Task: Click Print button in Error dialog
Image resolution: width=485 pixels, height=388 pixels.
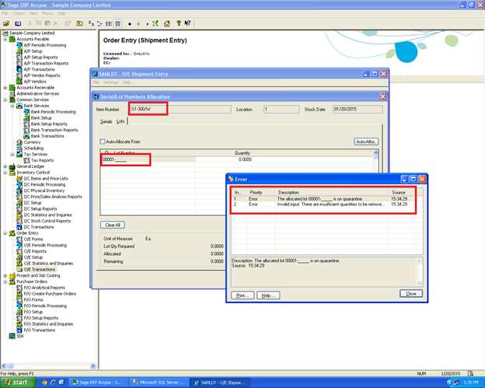Action: click(x=242, y=295)
